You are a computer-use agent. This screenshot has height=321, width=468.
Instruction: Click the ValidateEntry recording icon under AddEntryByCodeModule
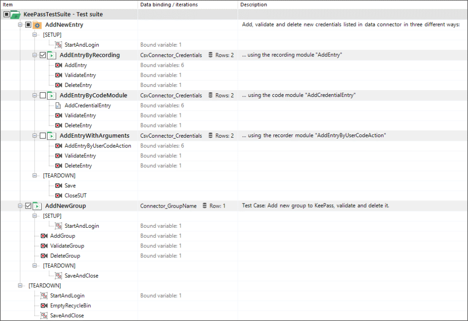pos(59,116)
